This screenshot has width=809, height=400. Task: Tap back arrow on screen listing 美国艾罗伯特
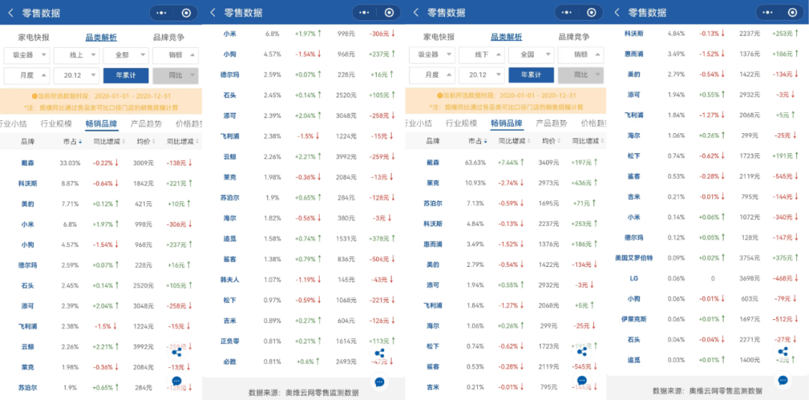(617, 13)
